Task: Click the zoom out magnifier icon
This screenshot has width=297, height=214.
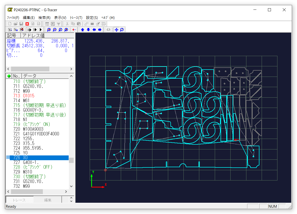Action: (55, 30)
